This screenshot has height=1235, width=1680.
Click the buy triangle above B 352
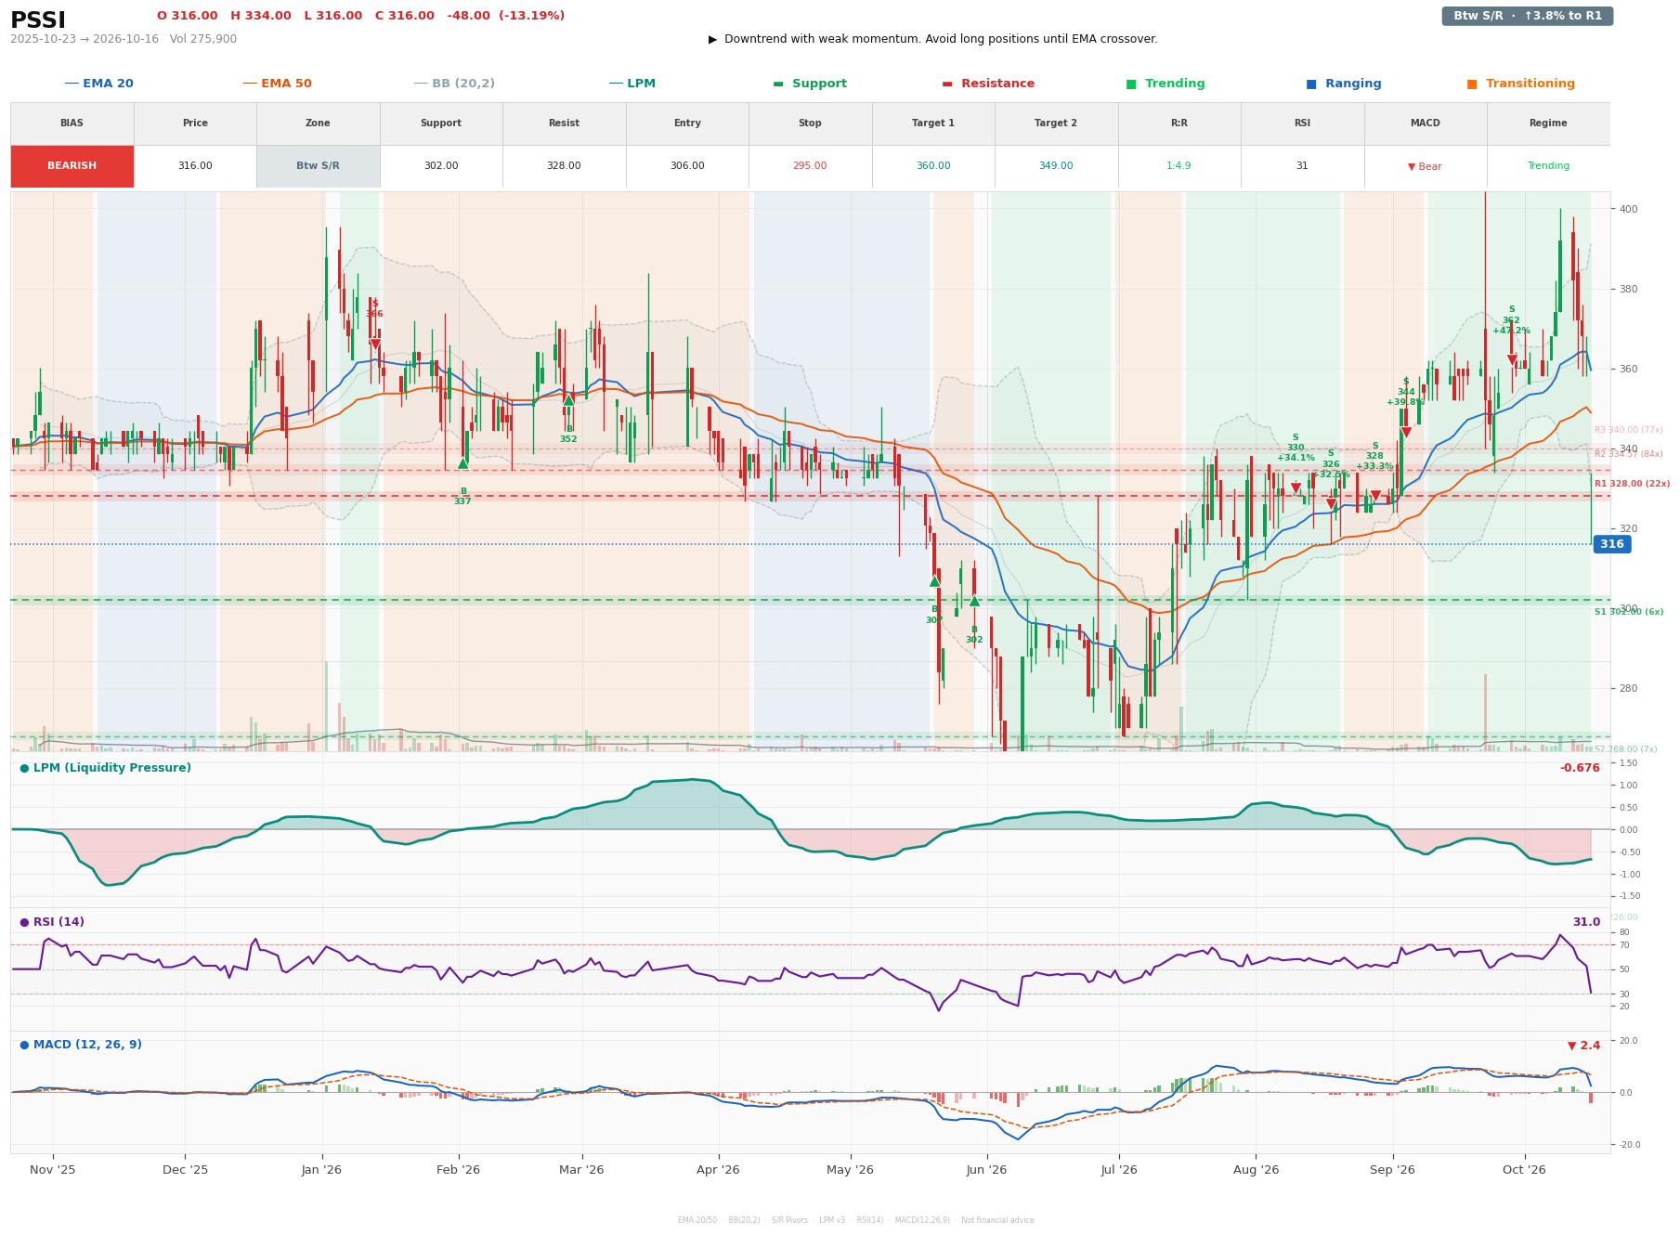point(568,400)
